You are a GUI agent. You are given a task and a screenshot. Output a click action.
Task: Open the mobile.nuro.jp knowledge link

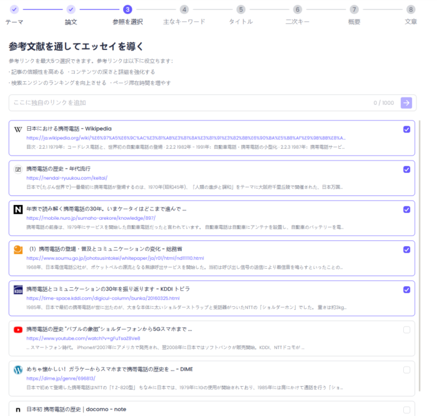pyautogui.click(x=91, y=218)
